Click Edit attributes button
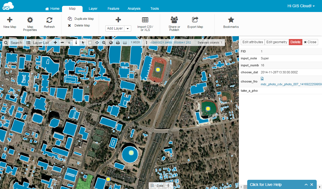The width and height of the screenshot is (322, 189). click(x=252, y=42)
